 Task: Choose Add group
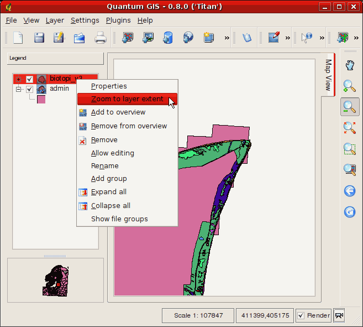click(127, 179)
